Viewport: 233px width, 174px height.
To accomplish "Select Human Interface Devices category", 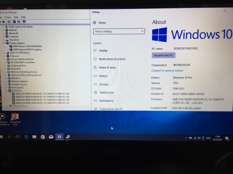I will point(22,59).
